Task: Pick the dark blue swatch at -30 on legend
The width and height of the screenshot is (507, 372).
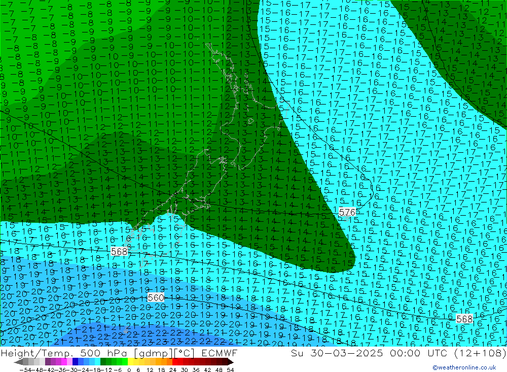Action: pos(76,362)
